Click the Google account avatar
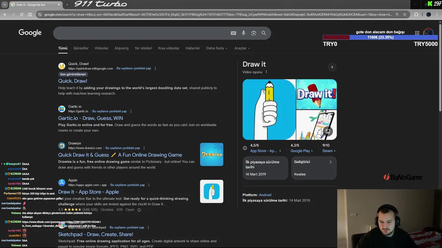 pyautogui.click(x=429, y=33)
